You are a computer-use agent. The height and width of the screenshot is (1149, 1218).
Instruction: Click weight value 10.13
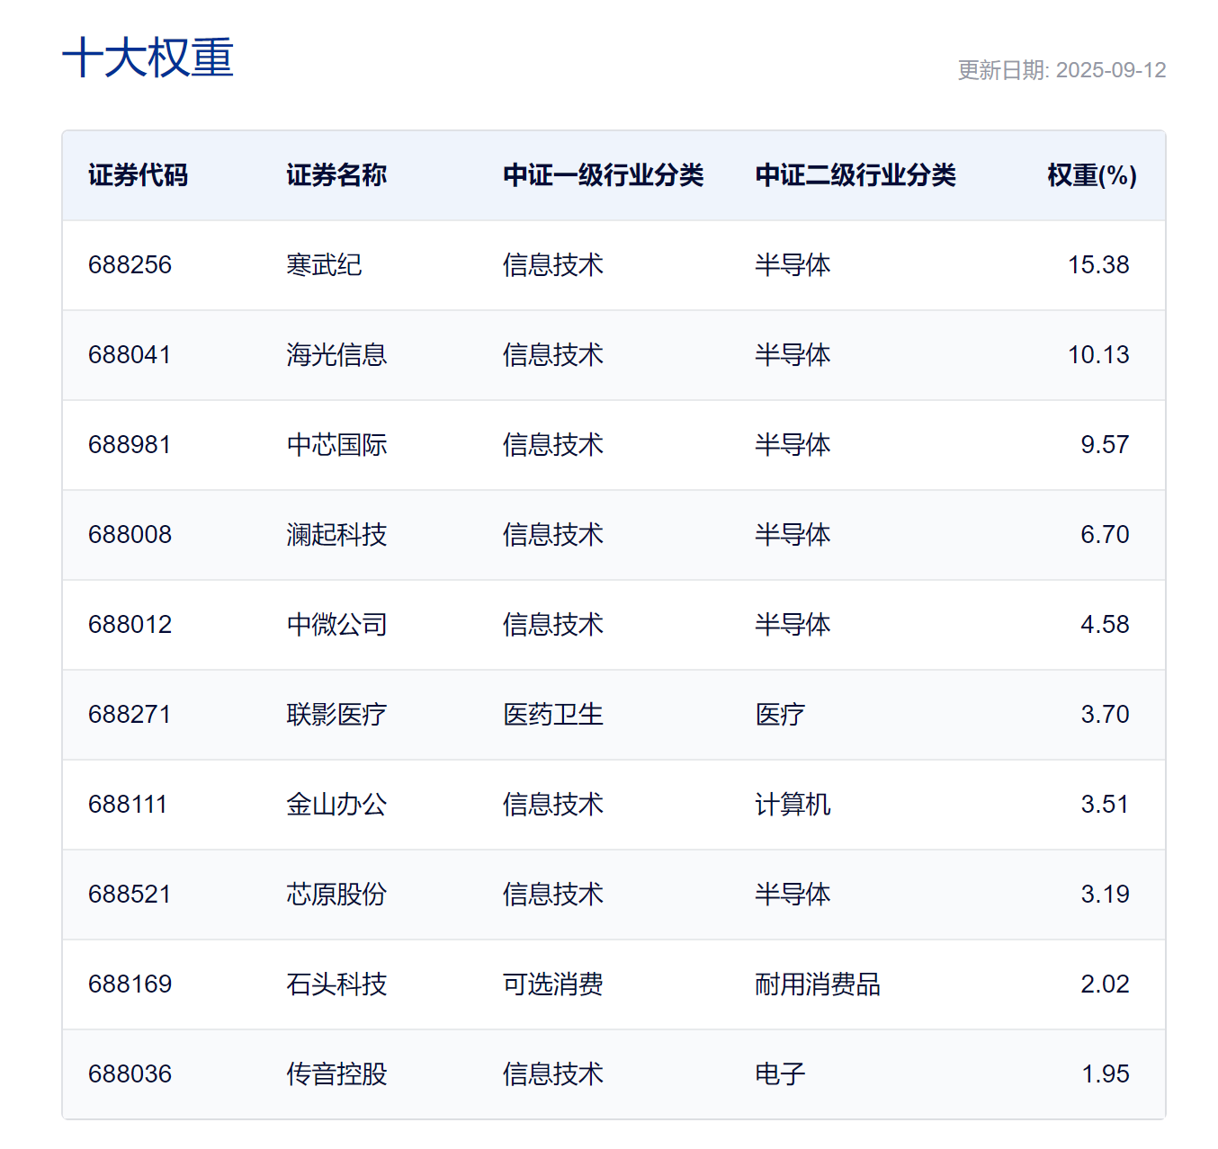tap(1098, 355)
